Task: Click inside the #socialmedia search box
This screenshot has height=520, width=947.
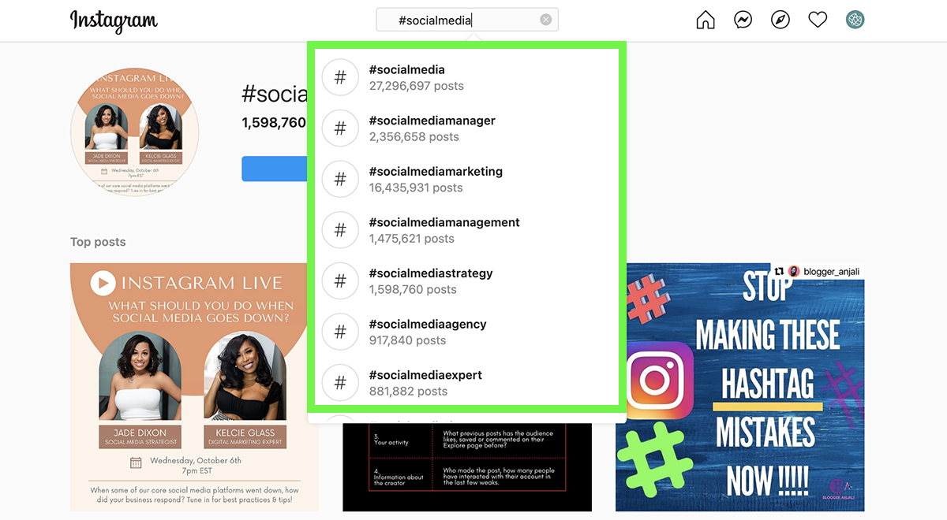Action: click(x=458, y=20)
